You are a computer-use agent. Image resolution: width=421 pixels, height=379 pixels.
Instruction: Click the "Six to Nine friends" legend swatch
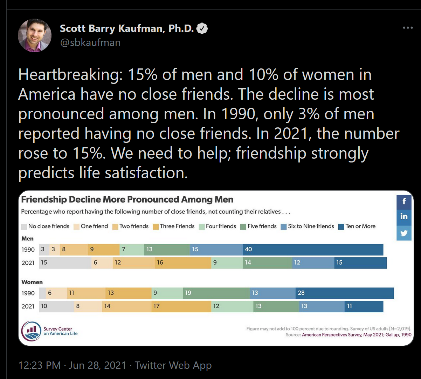[283, 226]
